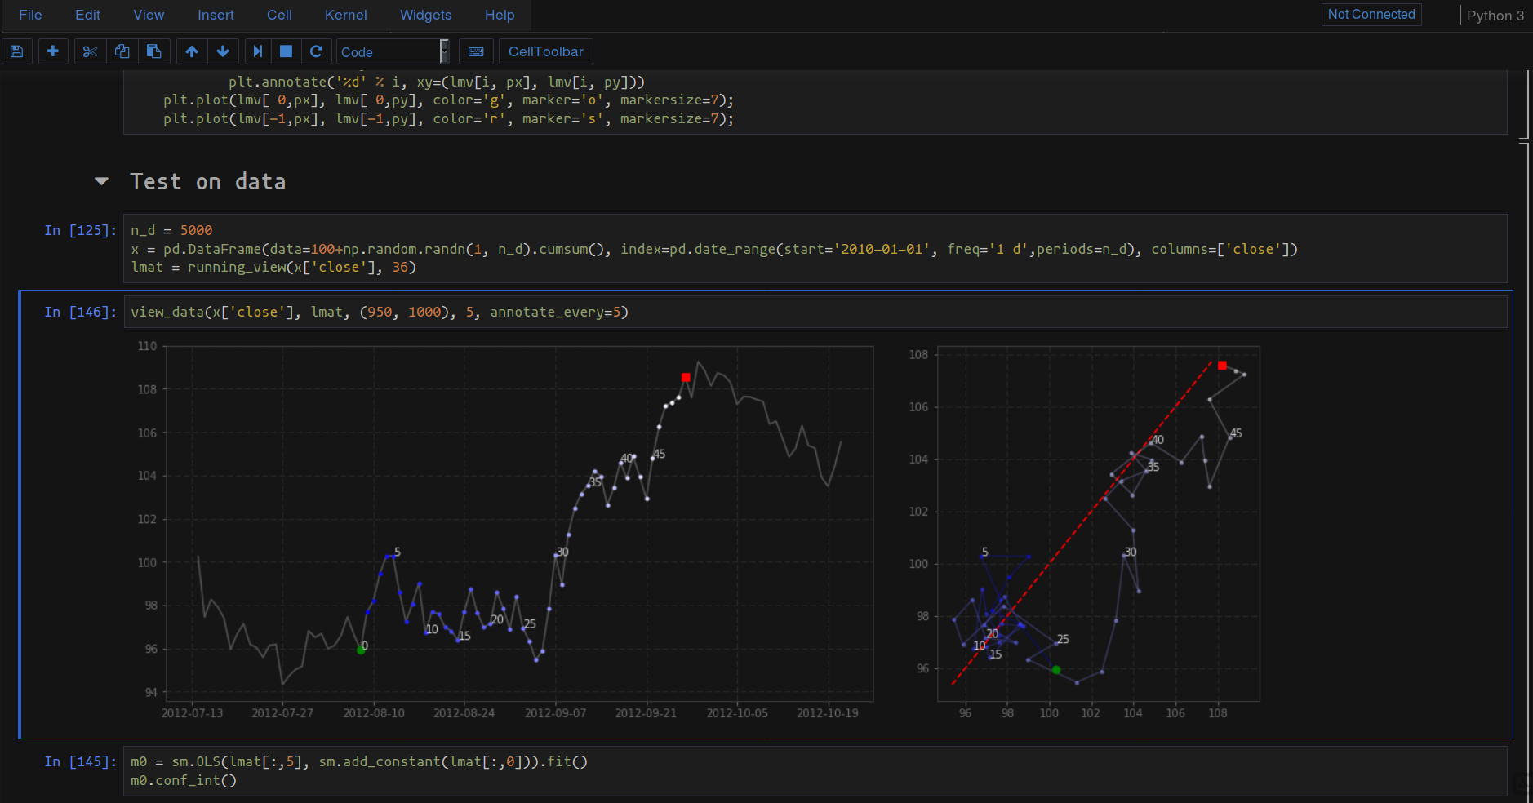
Task: Click the view_data code cell input
Action: coord(815,312)
